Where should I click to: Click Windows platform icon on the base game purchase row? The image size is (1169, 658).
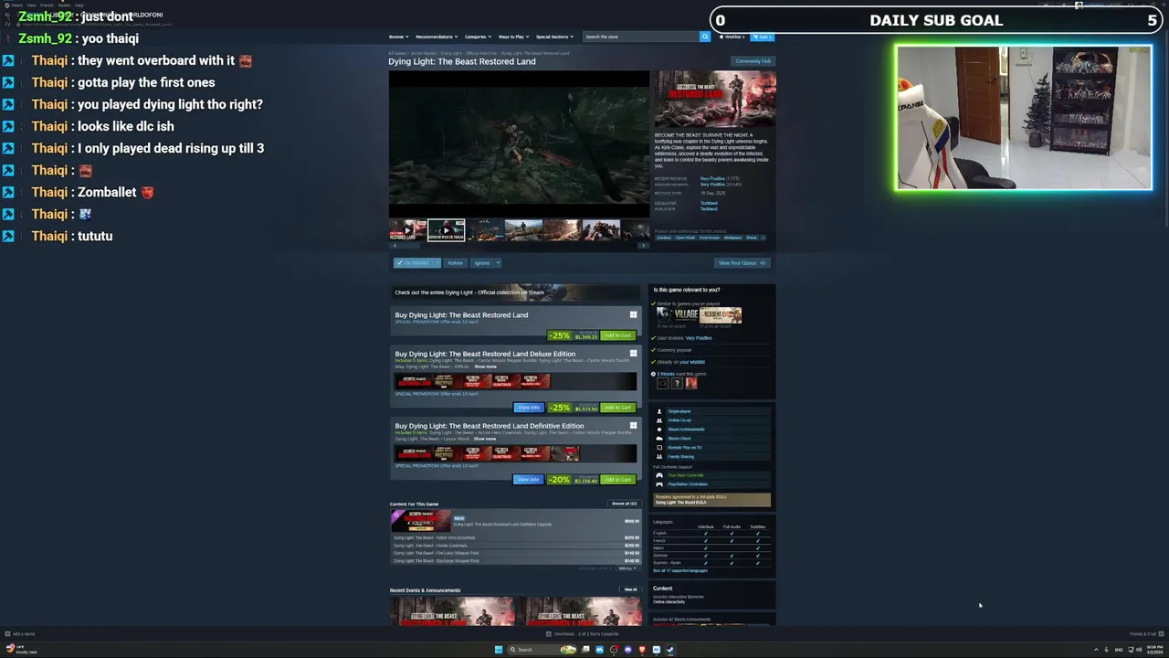point(633,315)
